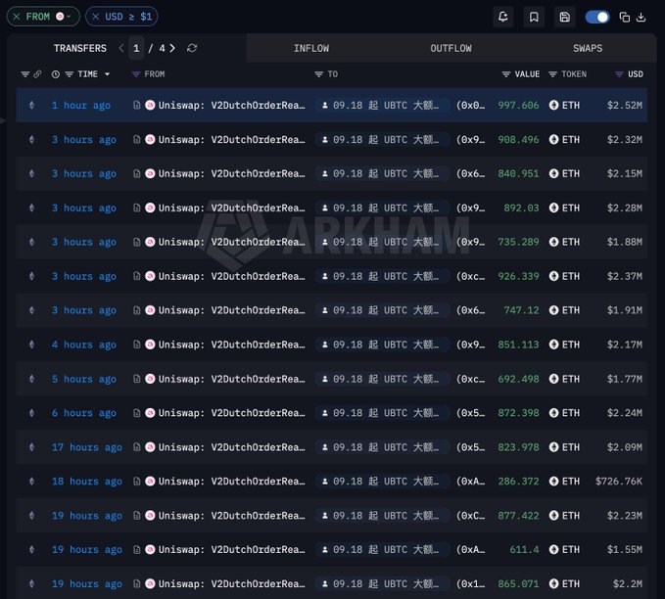This screenshot has width=665, height=599.
Task: Click Uniswap logo in 823.978 ETH row
Action: (x=150, y=447)
